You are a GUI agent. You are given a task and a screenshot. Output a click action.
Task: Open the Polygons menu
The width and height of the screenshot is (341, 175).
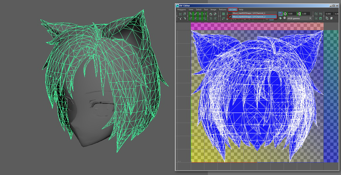pyautogui.click(x=181, y=10)
